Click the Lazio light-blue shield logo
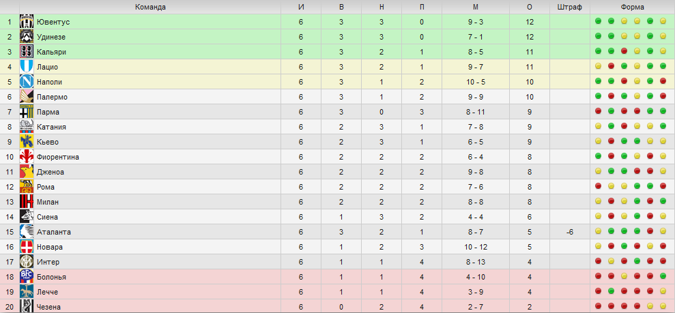Screen dimensions: 675x313 pos(27,67)
